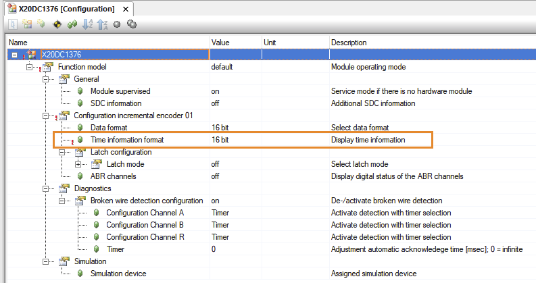Expand the Latch mode node

pyautogui.click(x=78, y=164)
